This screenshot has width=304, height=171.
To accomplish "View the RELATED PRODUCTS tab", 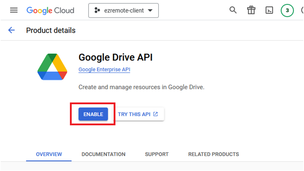I will [213, 154].
